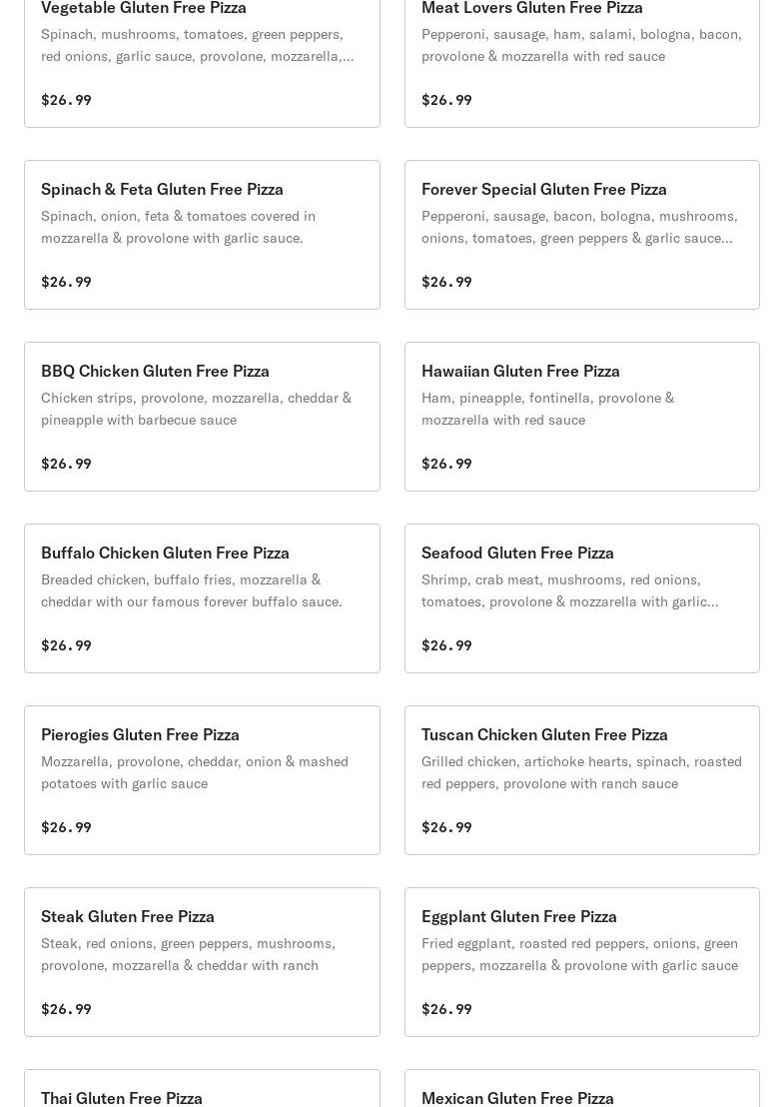Open Buffalo Chicken Gluten Free Pizza

165,553
